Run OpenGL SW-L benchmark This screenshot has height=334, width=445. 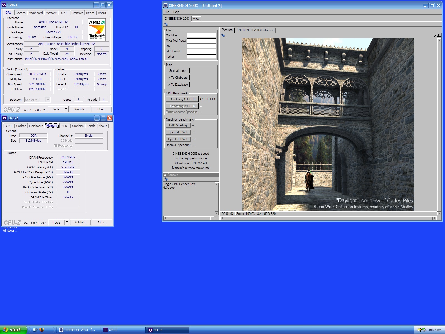(x=178, y=132)
